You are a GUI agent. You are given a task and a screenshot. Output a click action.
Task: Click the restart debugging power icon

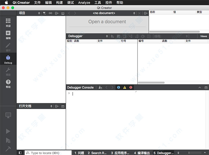[143, 36]
